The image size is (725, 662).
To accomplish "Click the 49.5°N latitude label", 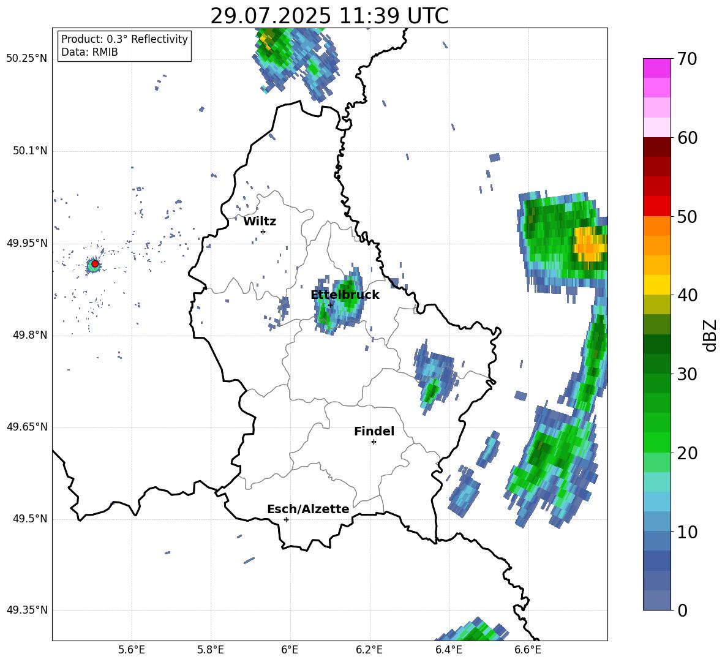I will pos(30,519).
